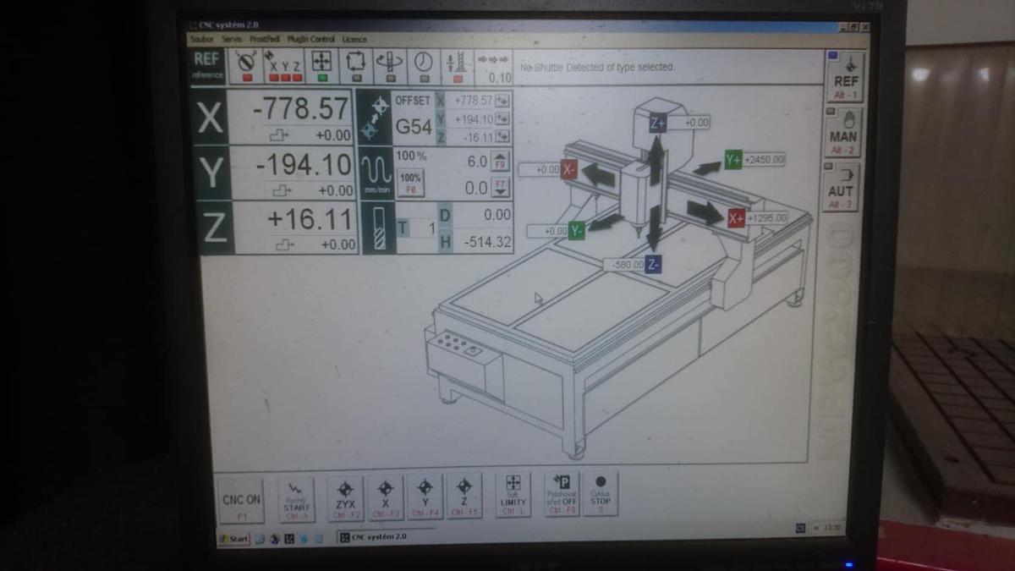Click the work offset crosshair icon
1015x571 pixels.
click(373, 118)
